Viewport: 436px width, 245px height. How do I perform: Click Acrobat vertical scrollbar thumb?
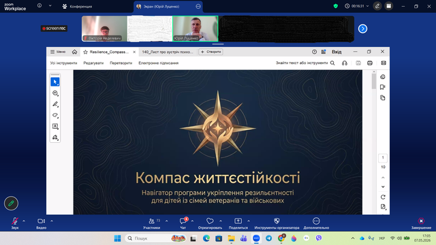[x=374, y=81]
